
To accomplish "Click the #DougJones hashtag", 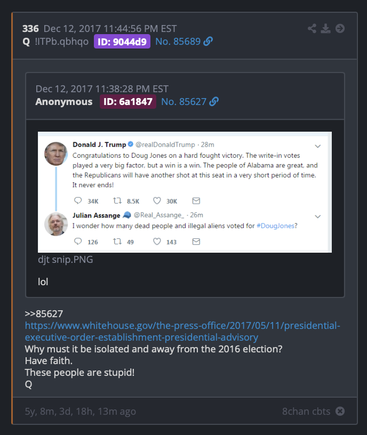I will pos(275,226).
